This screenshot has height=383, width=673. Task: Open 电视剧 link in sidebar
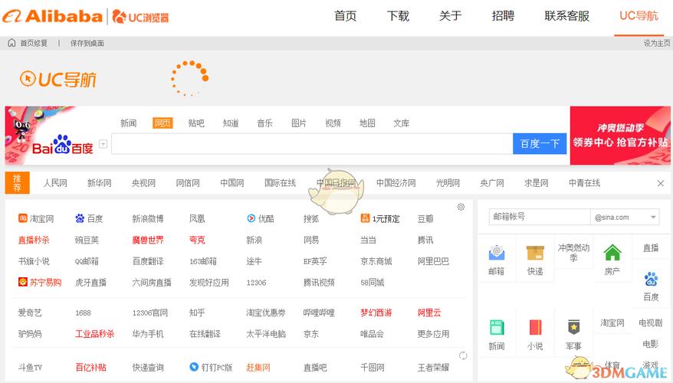click(x=651, y=323)
